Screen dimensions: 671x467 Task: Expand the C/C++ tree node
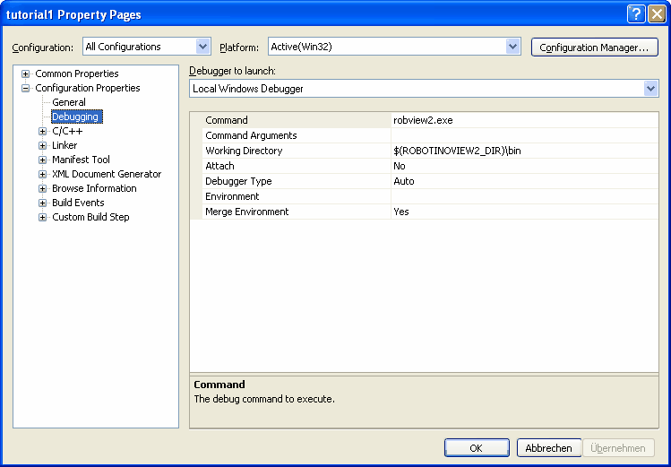[42, 132]
